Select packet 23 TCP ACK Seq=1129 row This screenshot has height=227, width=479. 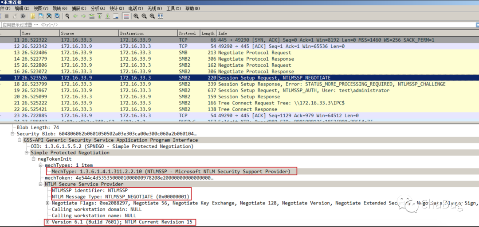pos(239,115)
